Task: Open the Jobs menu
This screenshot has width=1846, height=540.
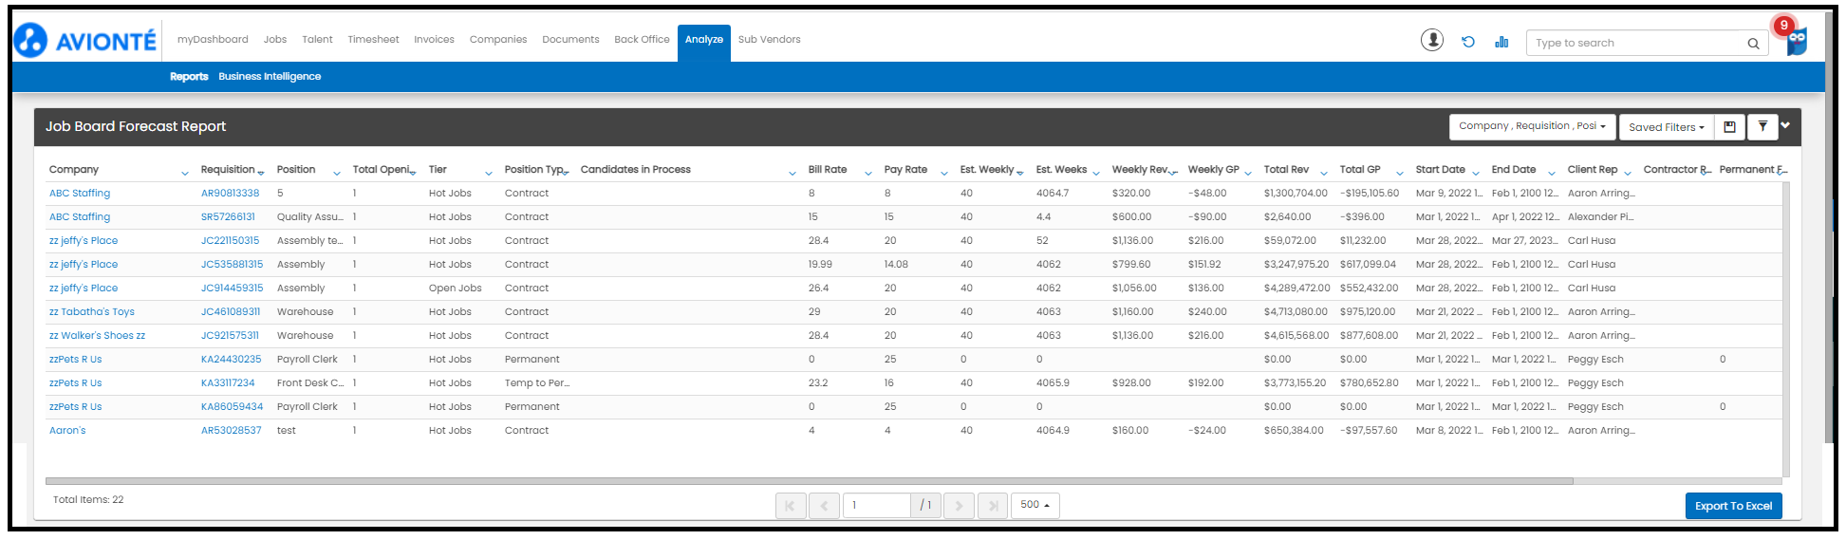Action: [x=275, y=40]
